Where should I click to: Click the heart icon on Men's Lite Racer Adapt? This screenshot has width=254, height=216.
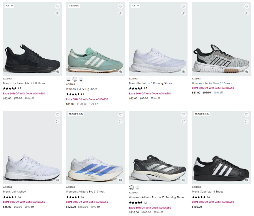tap(57, 6)
